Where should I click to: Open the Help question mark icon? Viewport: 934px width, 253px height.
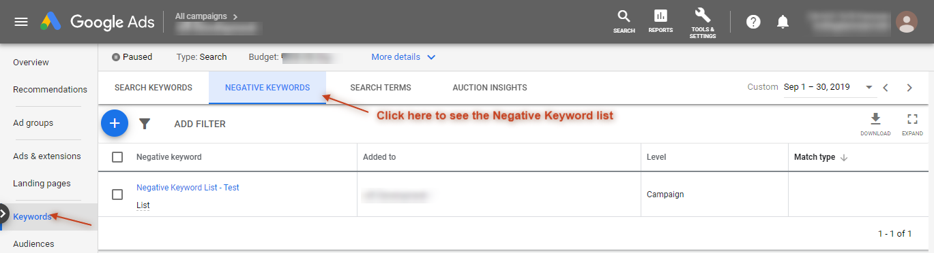(753, 22)
